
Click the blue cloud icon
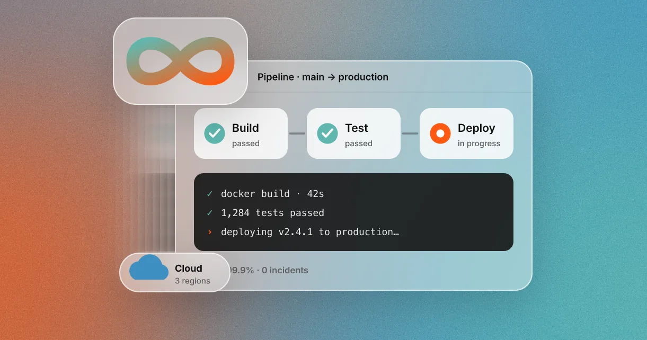[x=149, y=267]
